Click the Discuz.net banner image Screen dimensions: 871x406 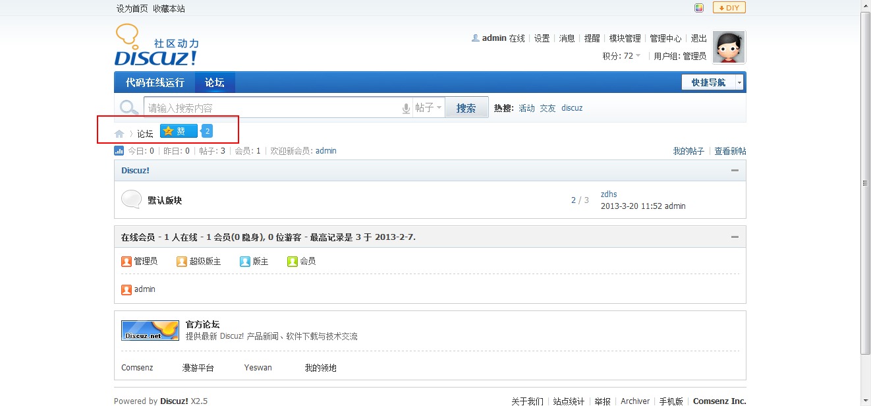coord(150,330)
